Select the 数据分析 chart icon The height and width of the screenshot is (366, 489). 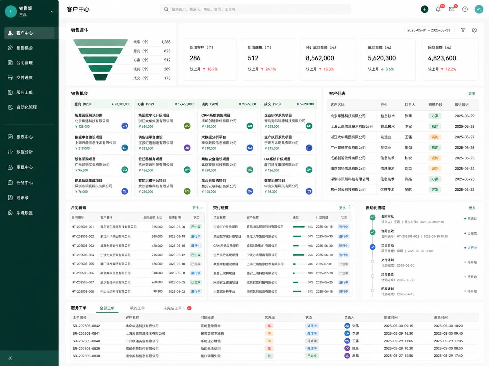pyautogui.click(x=10, y=152)
